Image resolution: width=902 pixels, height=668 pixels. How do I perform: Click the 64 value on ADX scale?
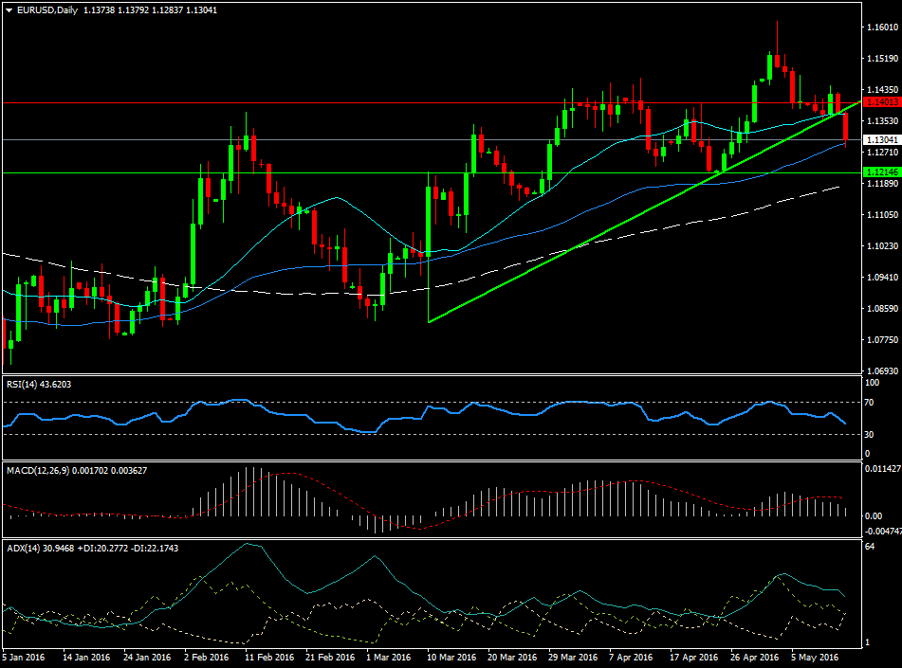tap(872, 547)
